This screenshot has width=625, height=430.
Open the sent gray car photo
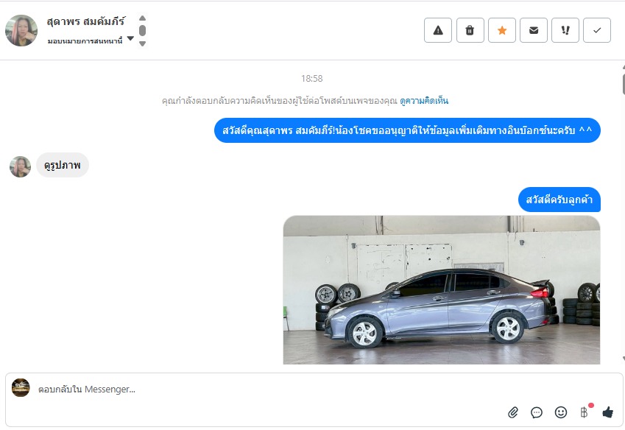tap(442, 289)
